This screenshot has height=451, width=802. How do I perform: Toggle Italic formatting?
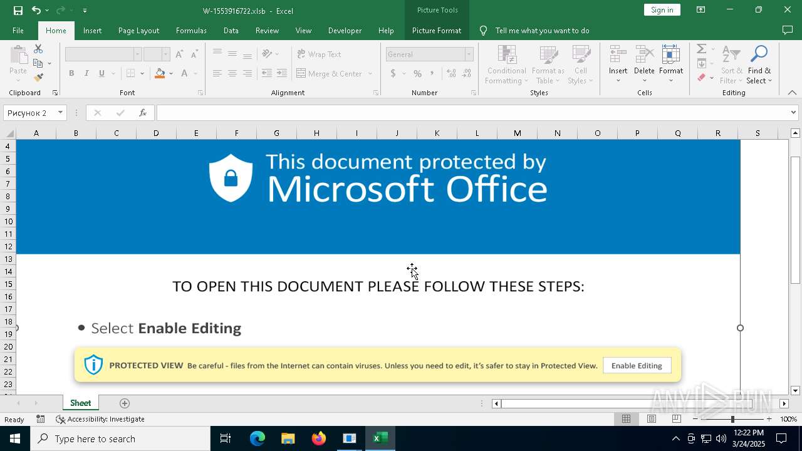click(x=86, y=73)
